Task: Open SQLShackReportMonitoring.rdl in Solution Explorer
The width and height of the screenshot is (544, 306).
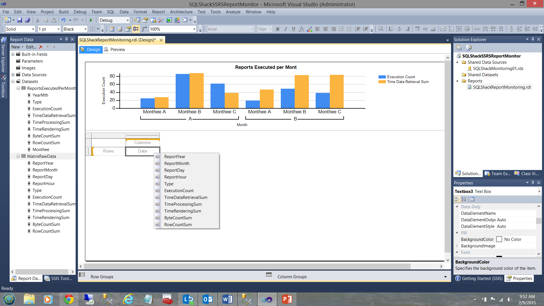Action: point(501,87)
